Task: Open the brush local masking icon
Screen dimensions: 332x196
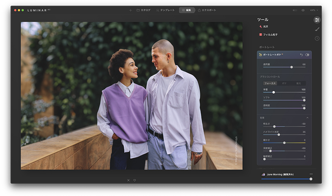Action: point(317,29)
